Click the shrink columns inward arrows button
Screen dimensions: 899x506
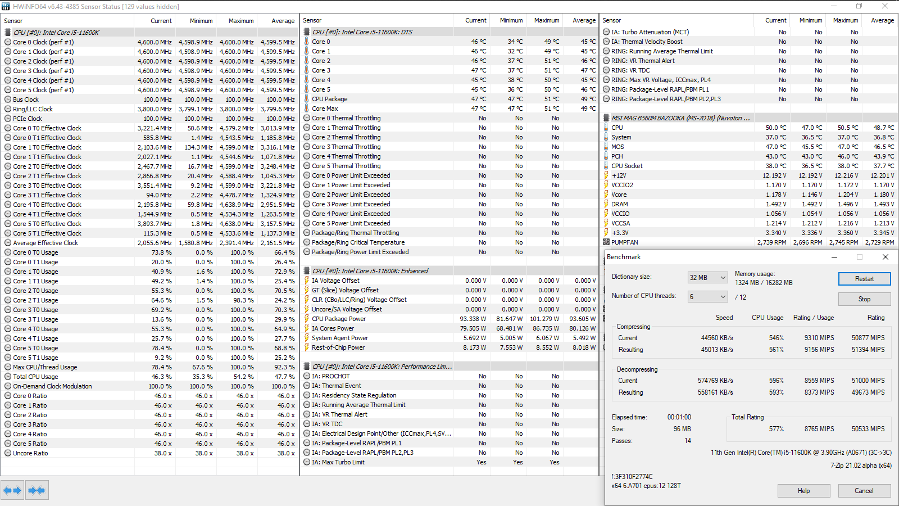click(x=37, y=490)
